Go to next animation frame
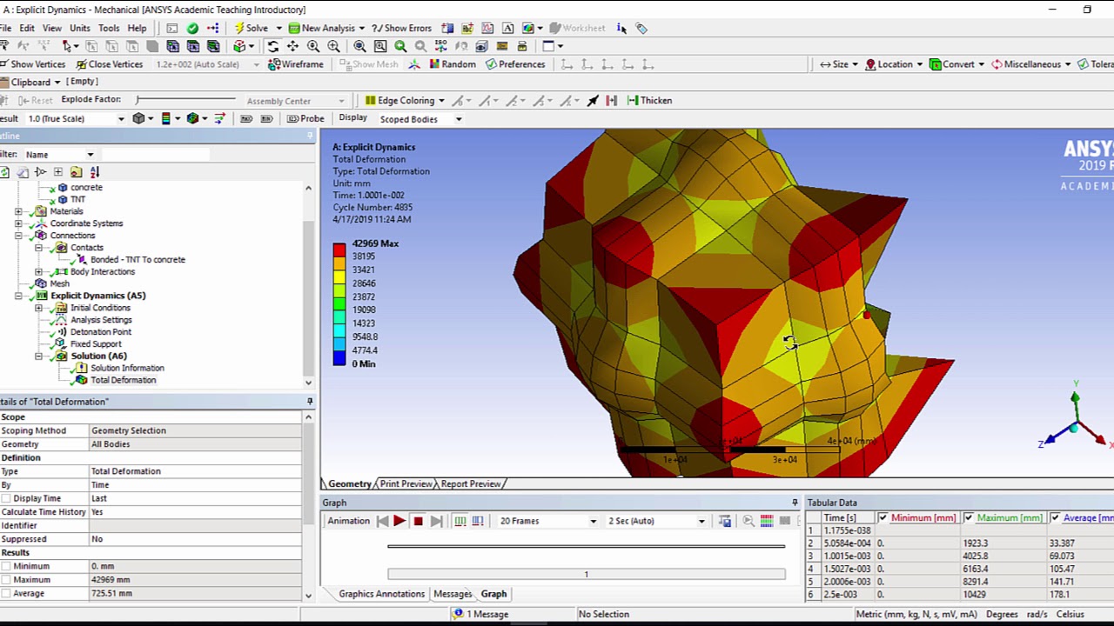This screenshot has height=626, width=1114. 436,521
